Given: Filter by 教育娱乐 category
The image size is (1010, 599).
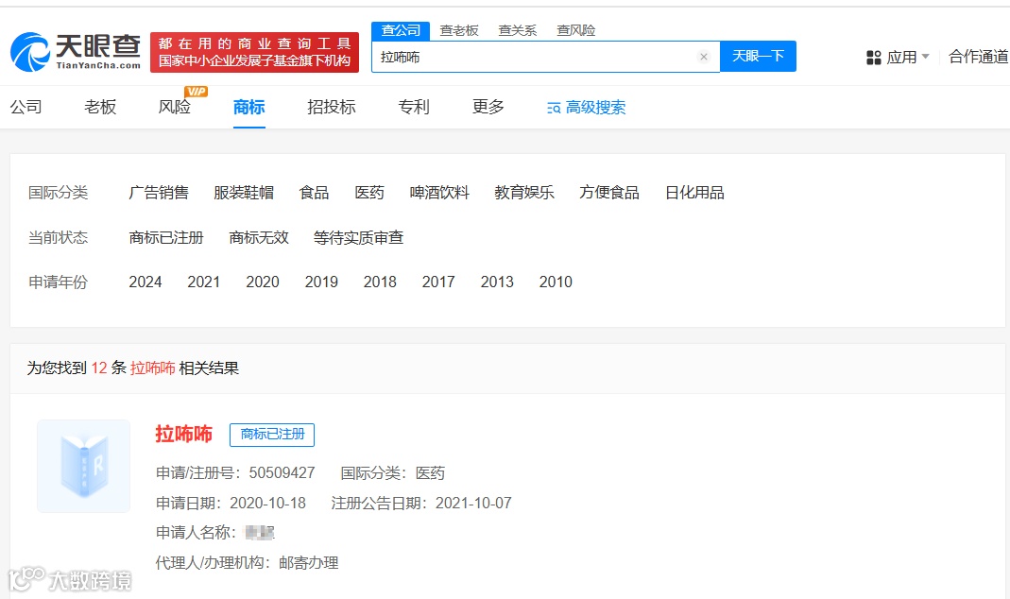Looking at the screenshot, I should (524, 193).
